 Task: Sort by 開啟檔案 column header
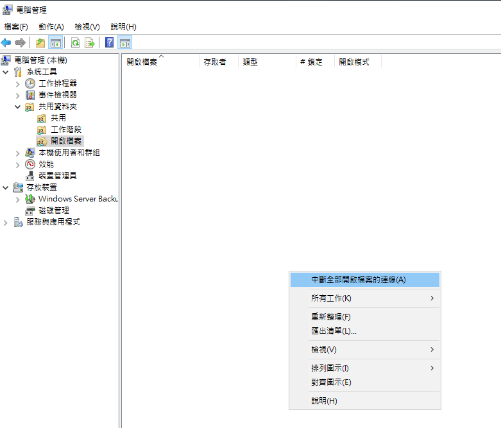pos(161,62)
